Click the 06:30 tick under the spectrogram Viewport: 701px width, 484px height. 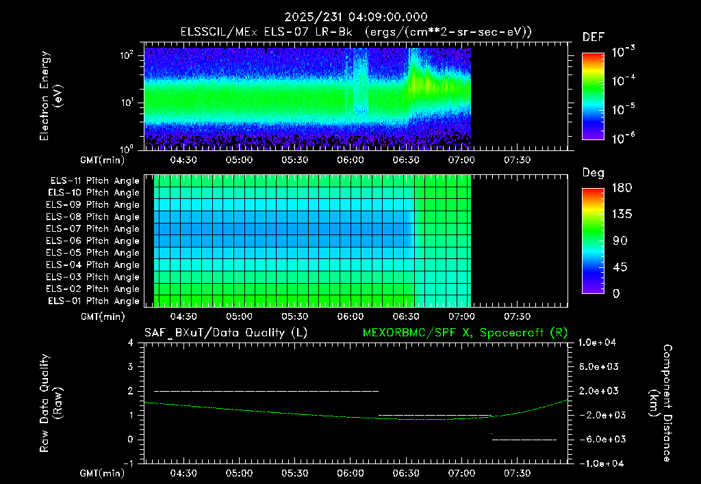406,160
